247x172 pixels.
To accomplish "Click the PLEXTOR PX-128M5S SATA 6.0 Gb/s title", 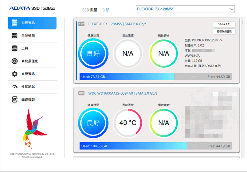I will click(117, 24).
